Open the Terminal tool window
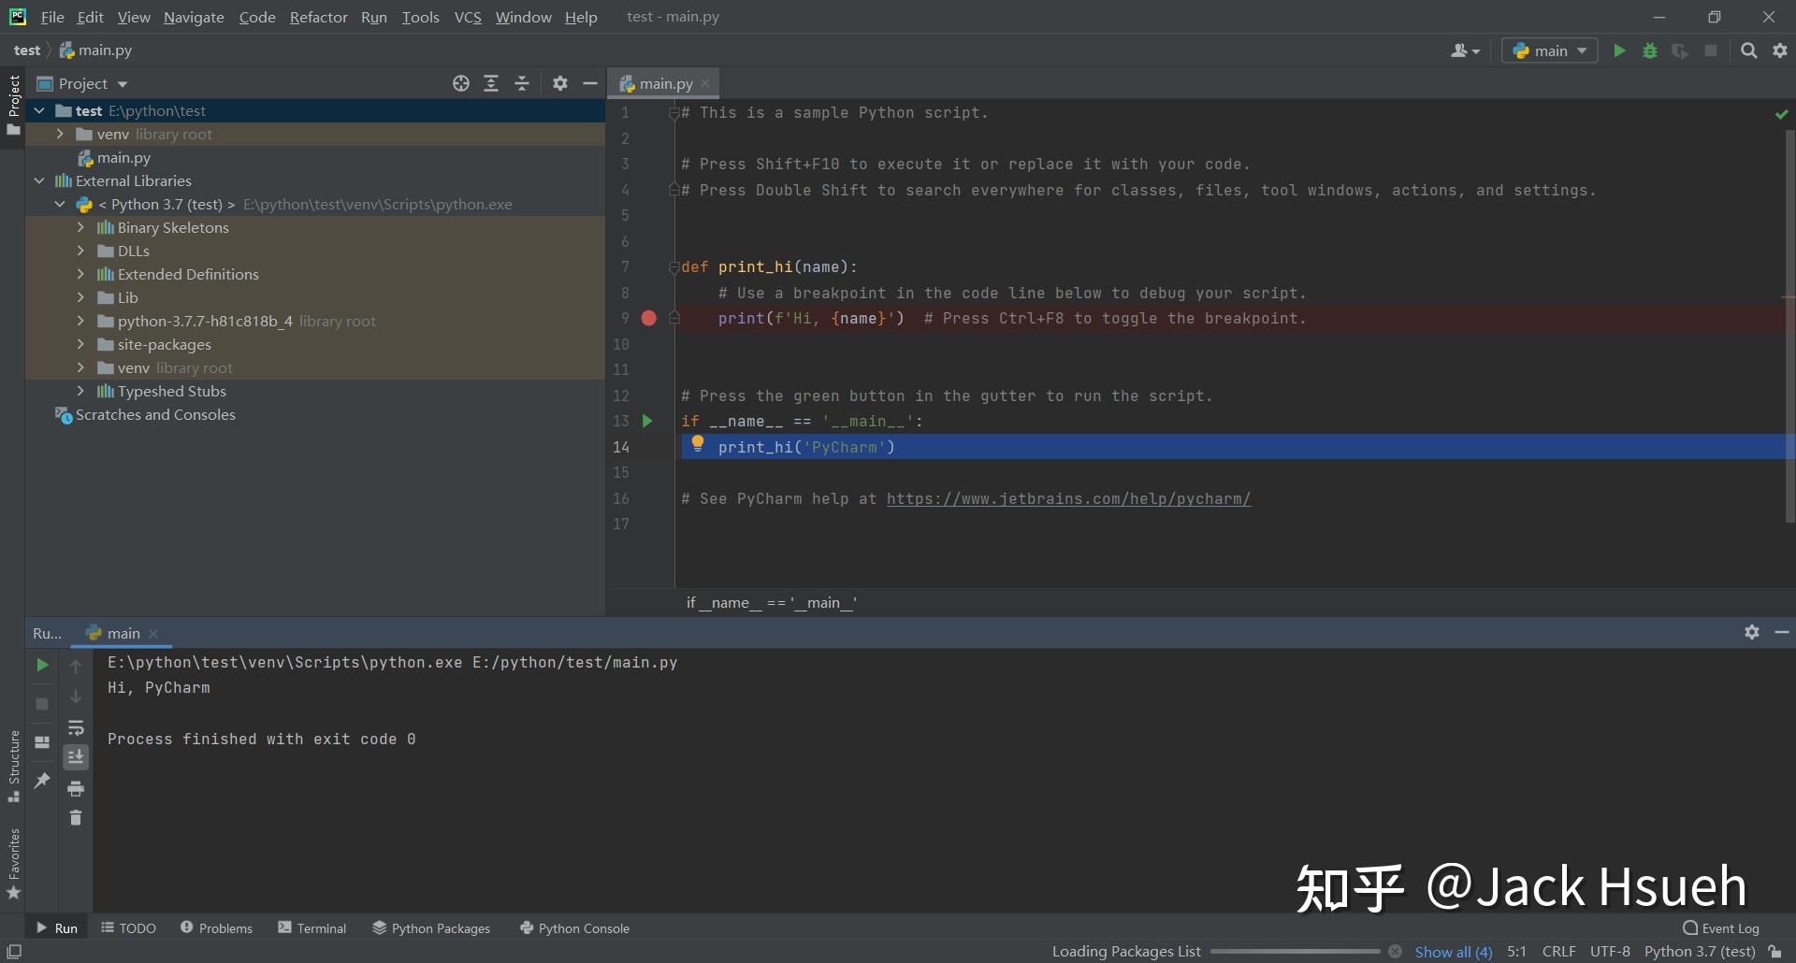1796x963 pixels. pos(312,927)
